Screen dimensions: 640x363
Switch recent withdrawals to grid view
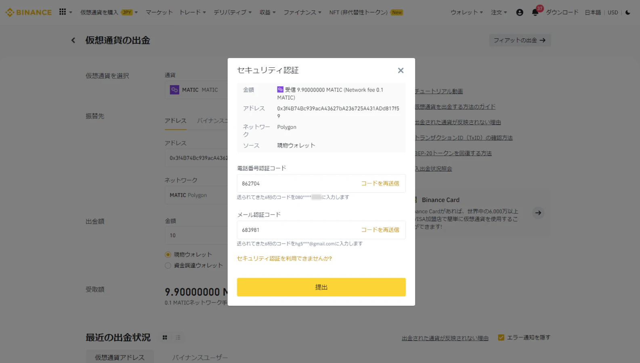(x=165, y=338)
